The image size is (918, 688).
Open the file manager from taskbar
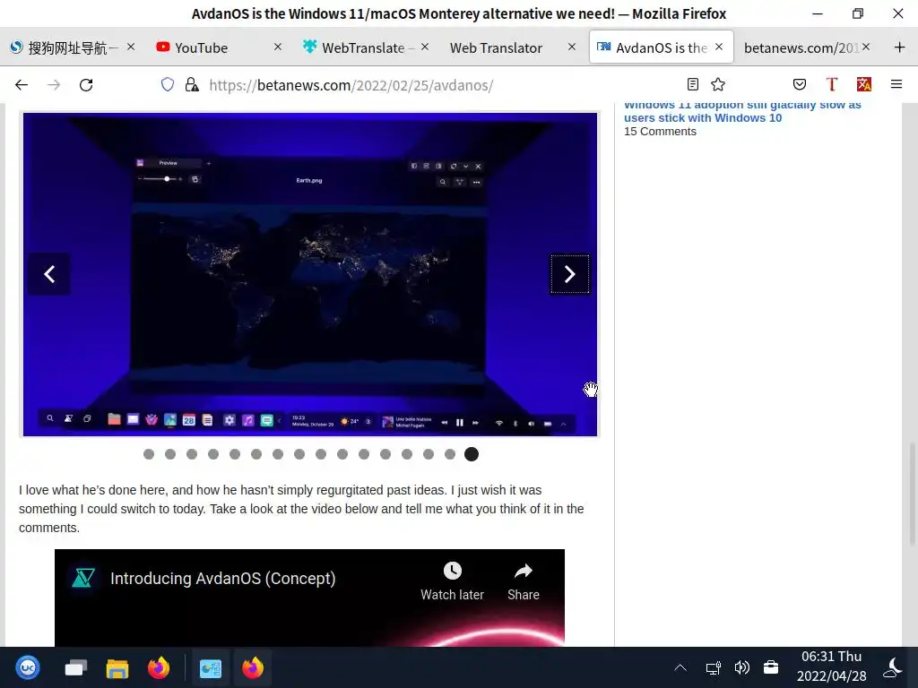(x=117, y=668)
